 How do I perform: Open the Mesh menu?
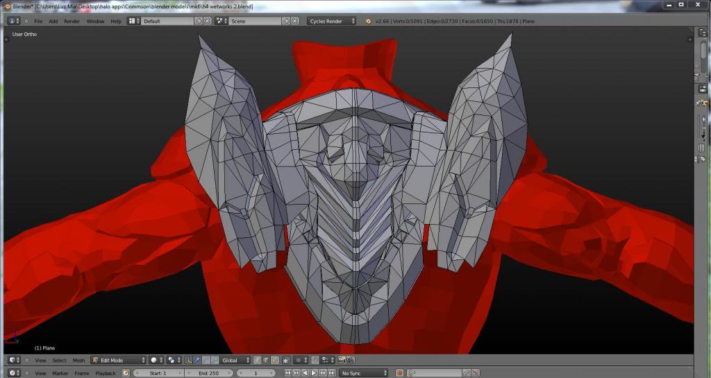79,361
